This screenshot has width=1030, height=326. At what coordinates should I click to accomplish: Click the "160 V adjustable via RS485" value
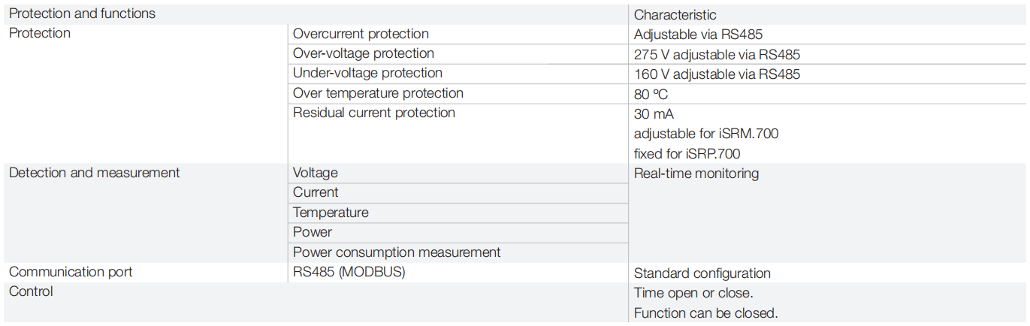717,74
